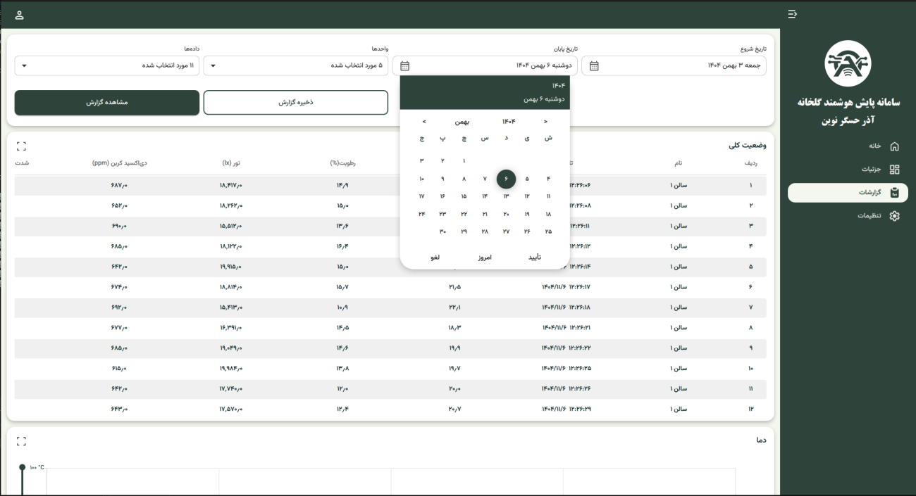Select day ۱۸ in the calendar
Image resolution: width=916 pixels, height=496 pixels.
pos(548,214)
